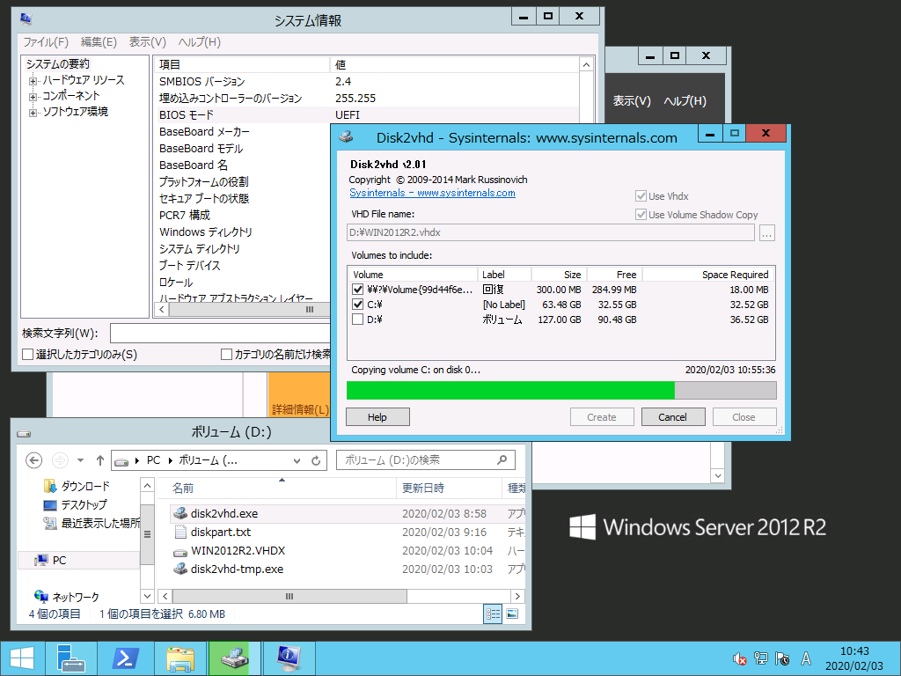Viewport: 901px width, 676px height.
Task: Expand the Software Environment tree node
Action: click(x=33, y=113)
